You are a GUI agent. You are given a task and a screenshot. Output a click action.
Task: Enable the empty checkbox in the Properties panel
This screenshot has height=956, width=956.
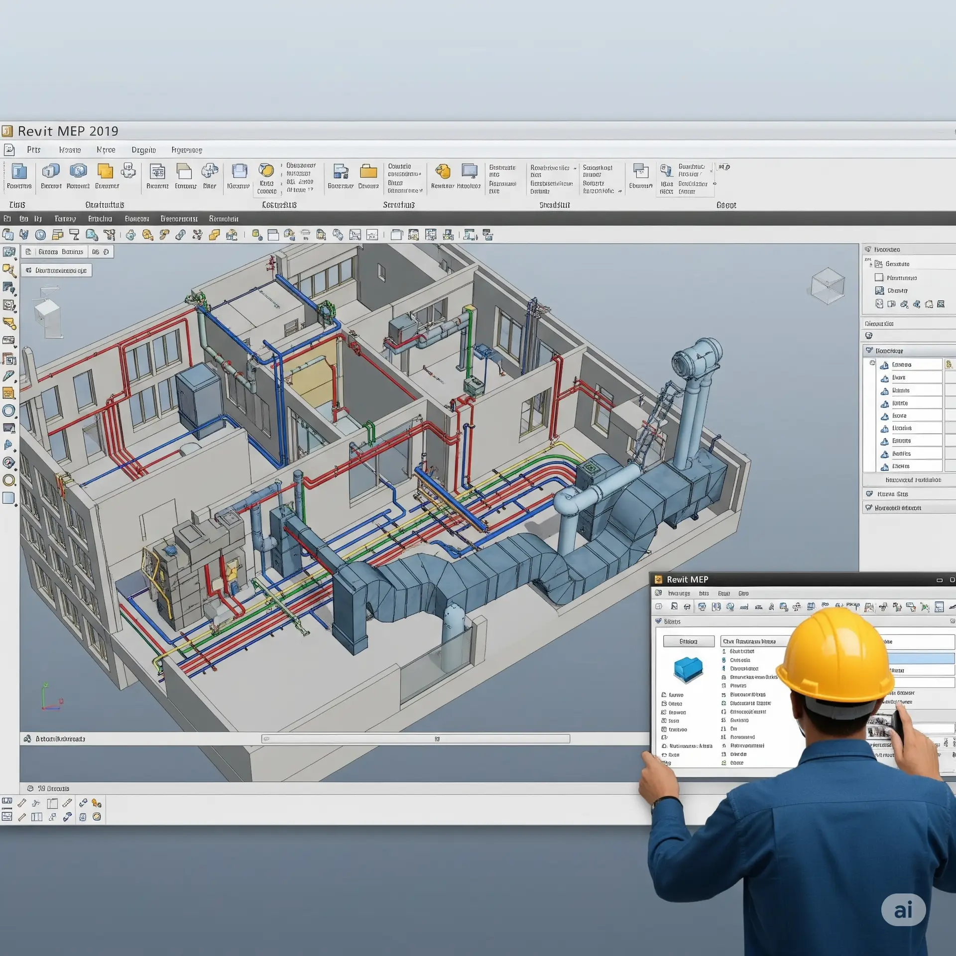879,277
